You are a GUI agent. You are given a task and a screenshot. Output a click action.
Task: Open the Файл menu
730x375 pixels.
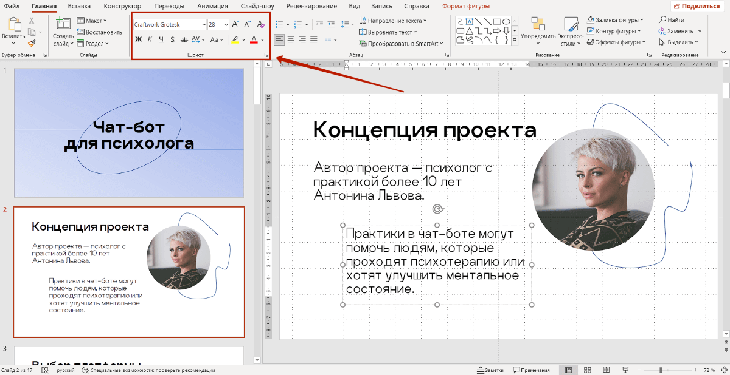[x=11, y=6]
